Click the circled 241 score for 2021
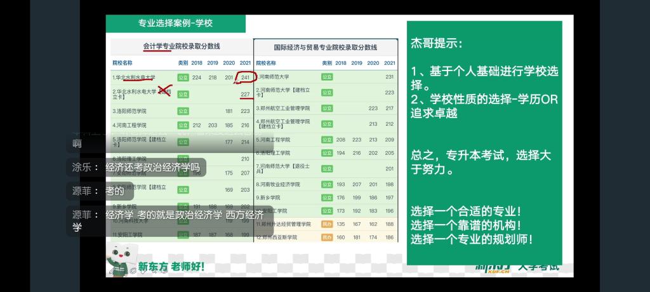 (245, 77)
